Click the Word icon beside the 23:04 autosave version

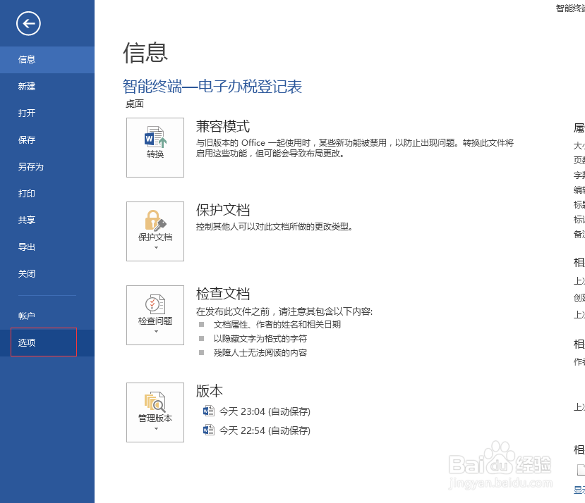[x=209, y=411]
